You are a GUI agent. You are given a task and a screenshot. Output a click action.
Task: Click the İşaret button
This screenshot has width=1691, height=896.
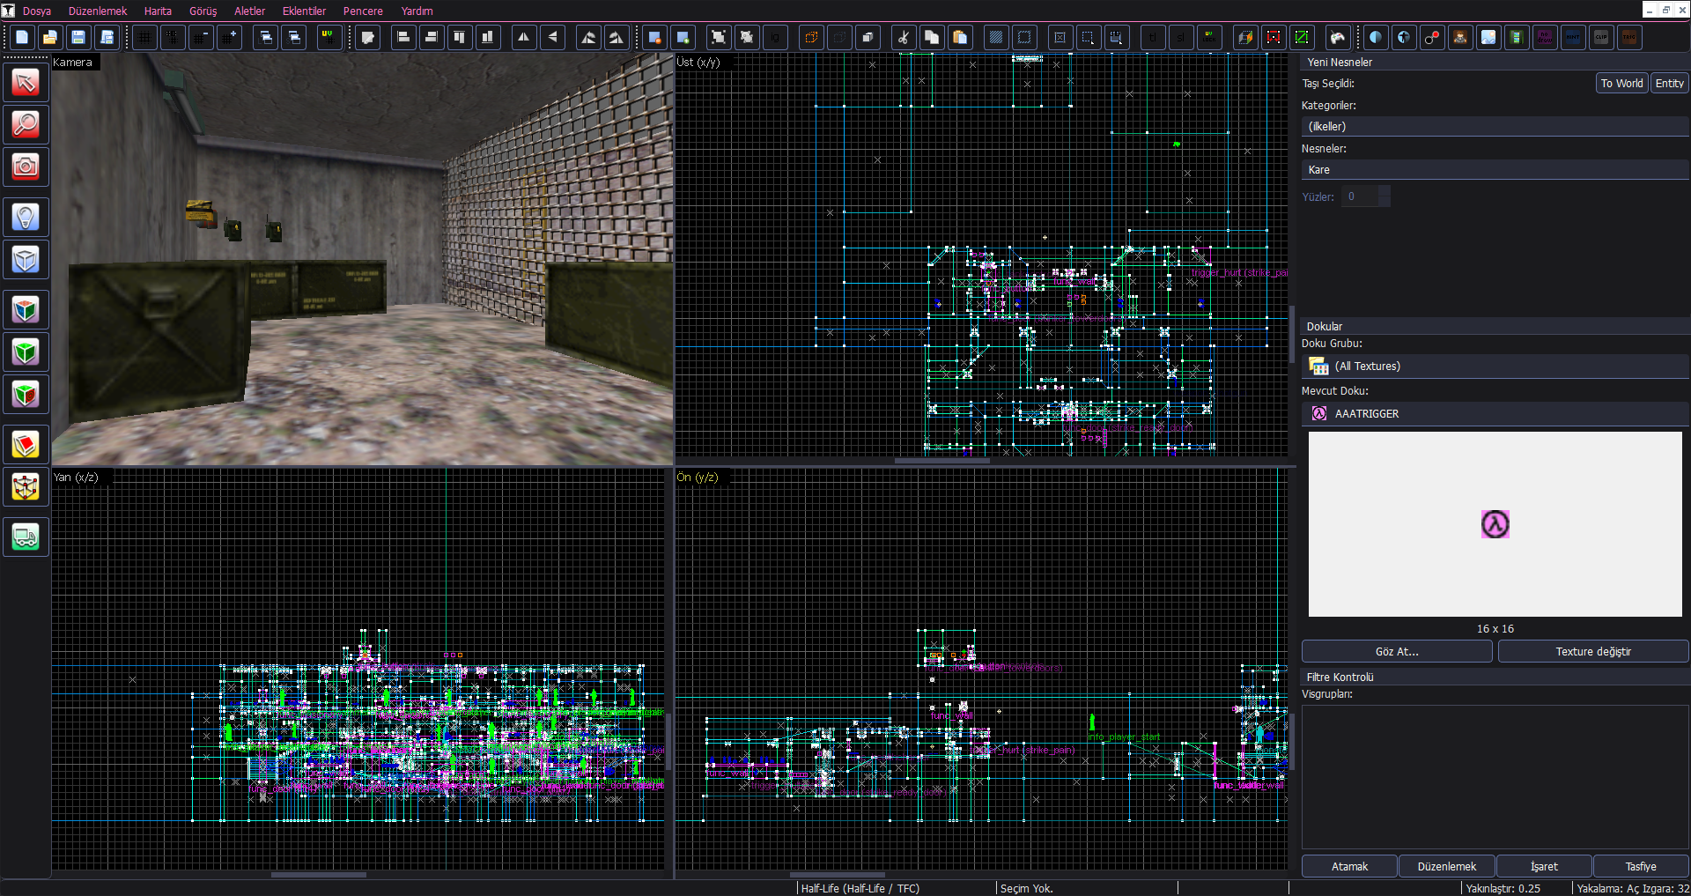(1544, 866)
